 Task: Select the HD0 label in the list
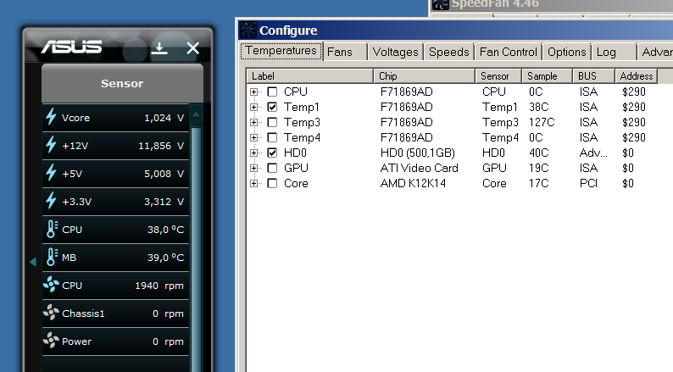click(295, 153)
